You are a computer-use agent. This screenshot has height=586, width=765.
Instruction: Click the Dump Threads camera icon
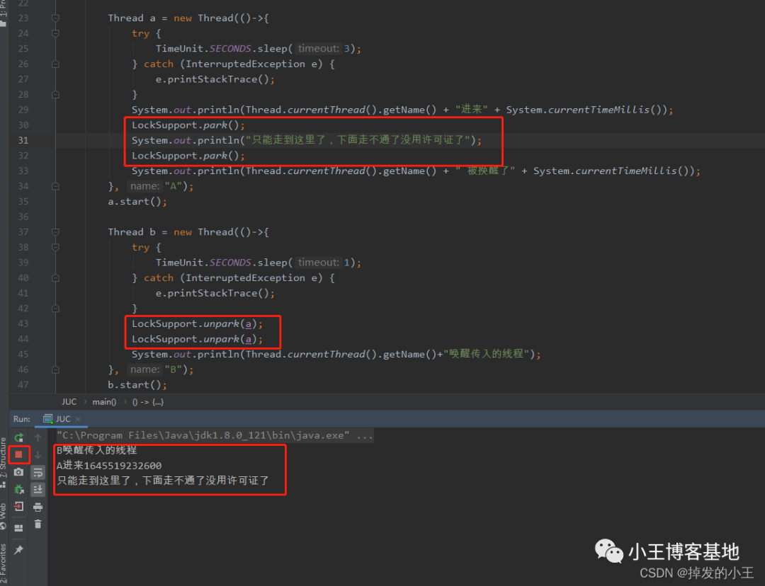click(18, 472)
